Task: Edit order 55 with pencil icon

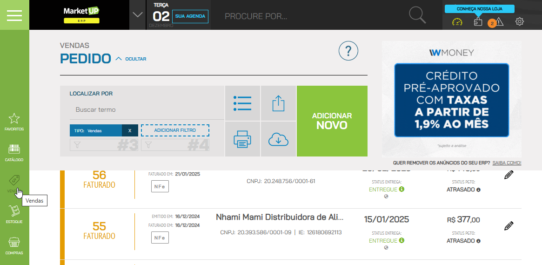Action: tap(509, 226)
